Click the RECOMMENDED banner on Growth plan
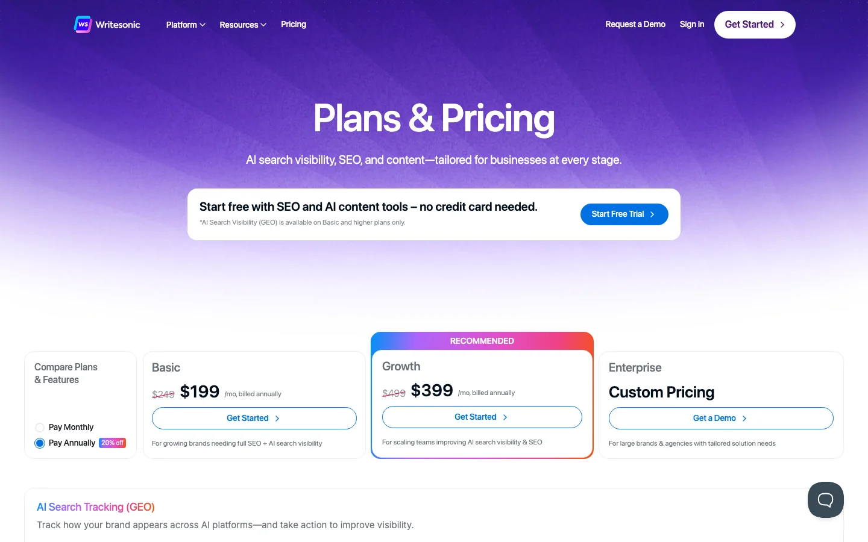The image size is (868, 542). pos(482,341)
